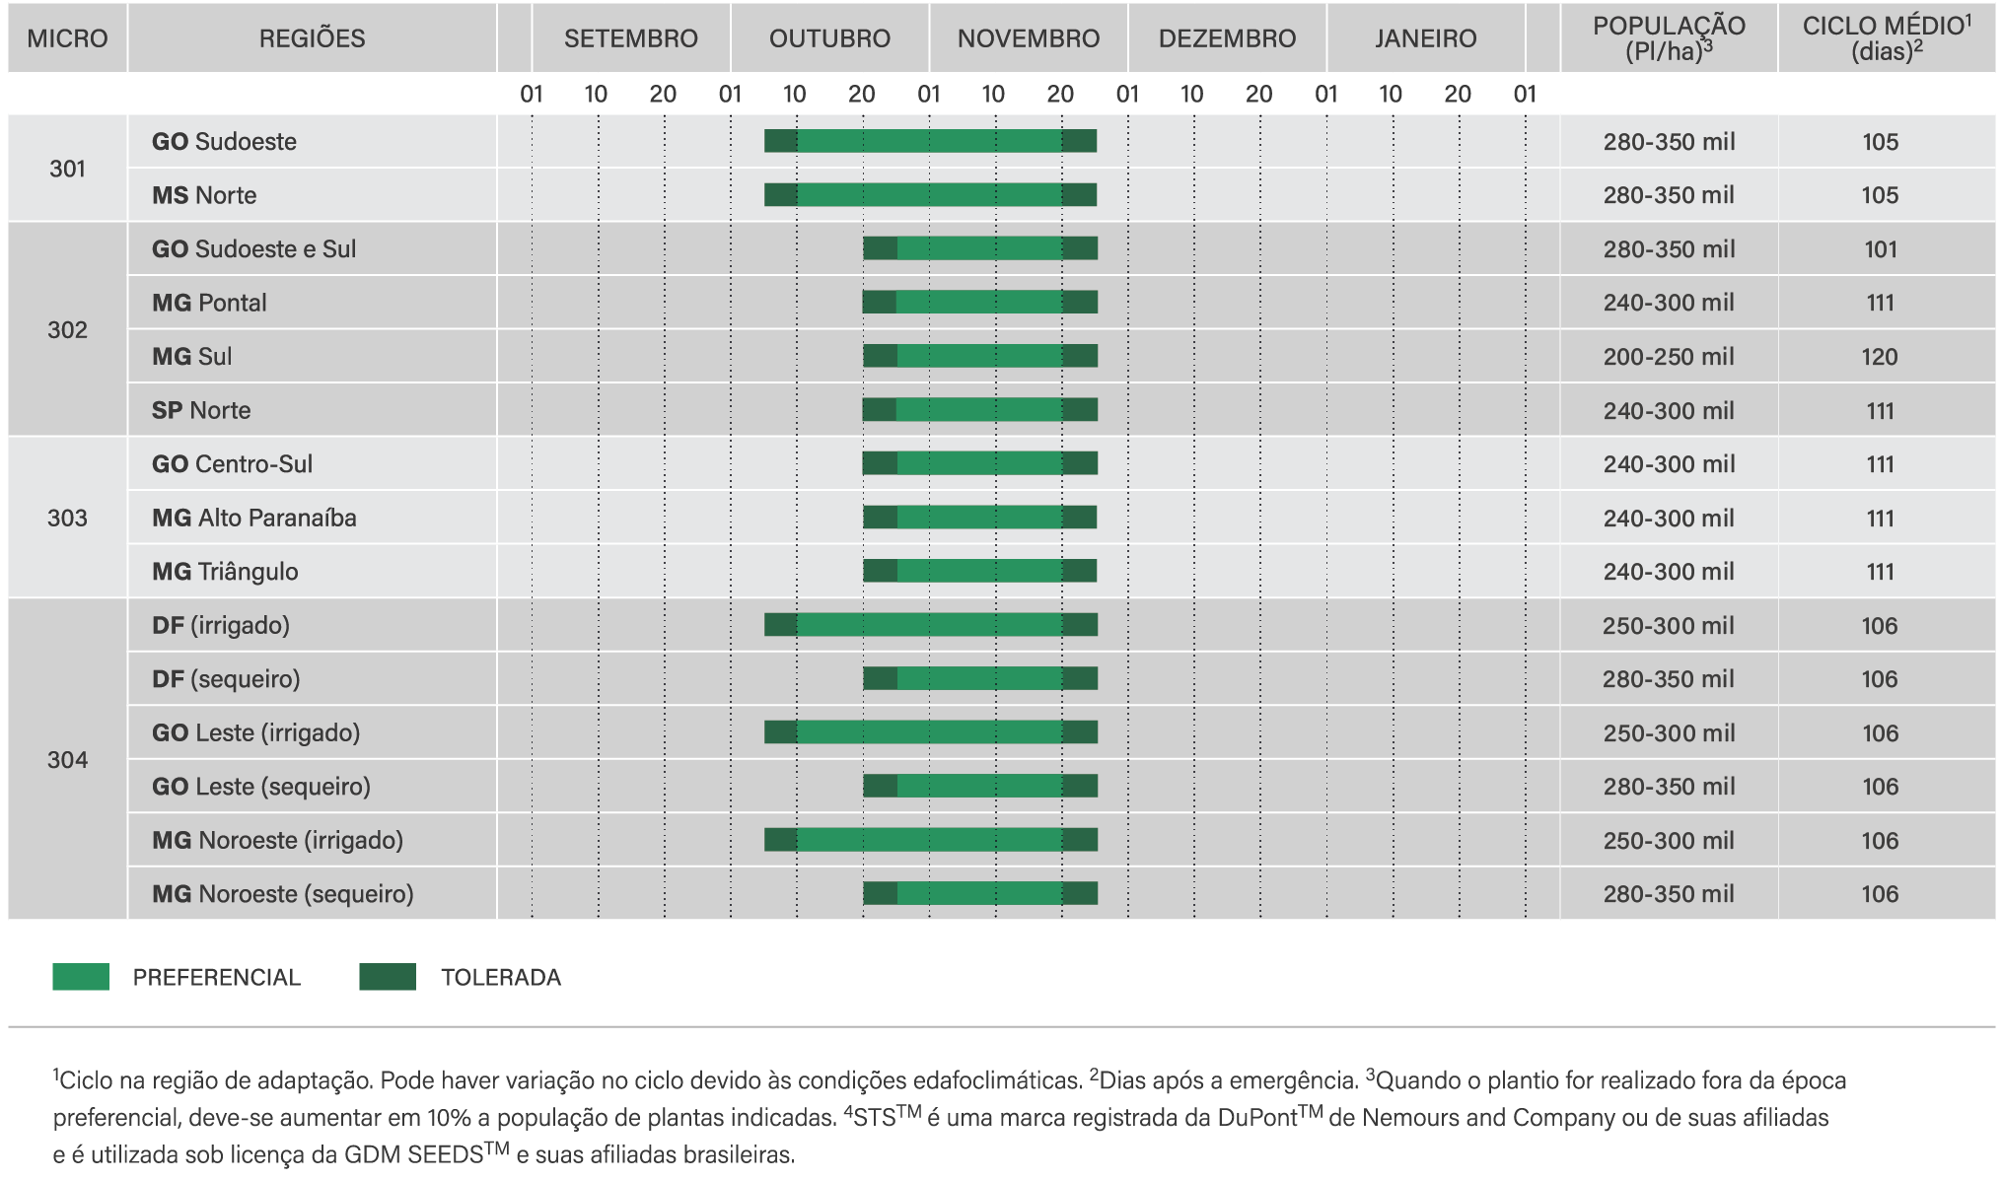The width and height of the screenshot is (2002, 1180).
Task: Select the NOVEMBRO month header
Action: (x=1028, y=38)
